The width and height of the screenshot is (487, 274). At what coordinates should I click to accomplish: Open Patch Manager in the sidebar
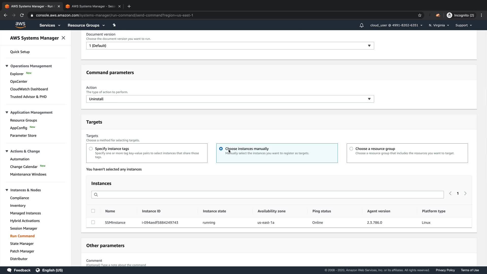coord(22,251)
